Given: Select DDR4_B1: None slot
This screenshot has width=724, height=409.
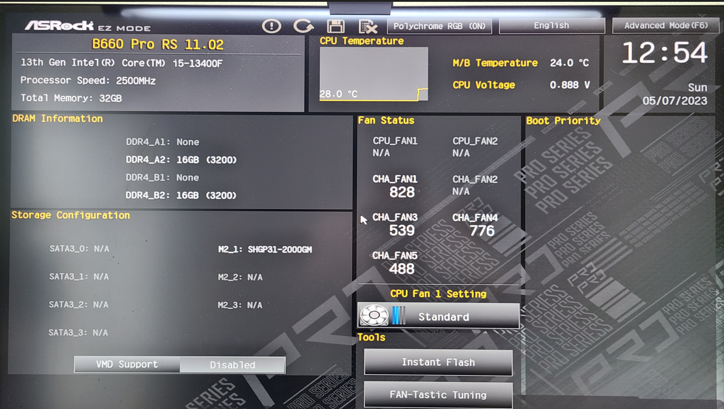Looking at the screenshot, I should (x=163, y=177).
